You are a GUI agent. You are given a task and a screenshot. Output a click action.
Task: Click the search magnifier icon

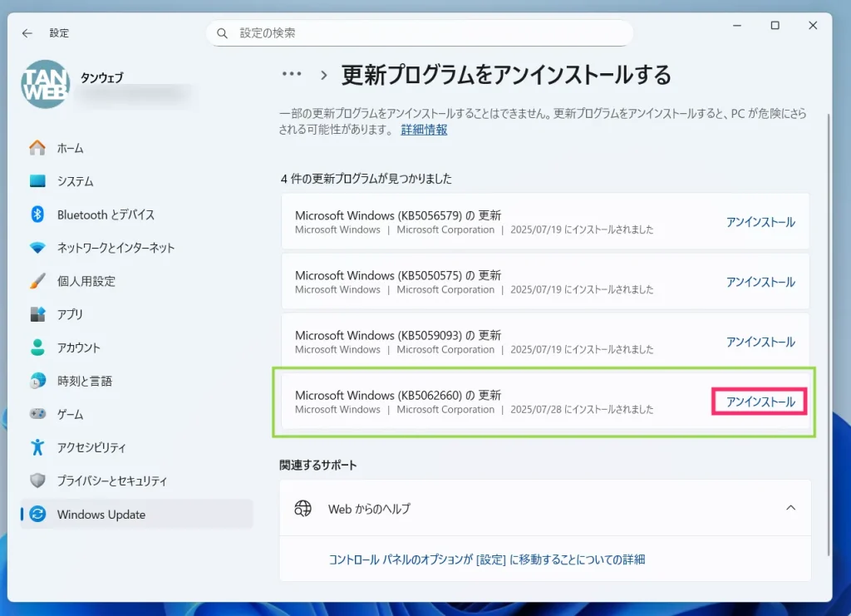pyautogui.click(x=222, y=33)
